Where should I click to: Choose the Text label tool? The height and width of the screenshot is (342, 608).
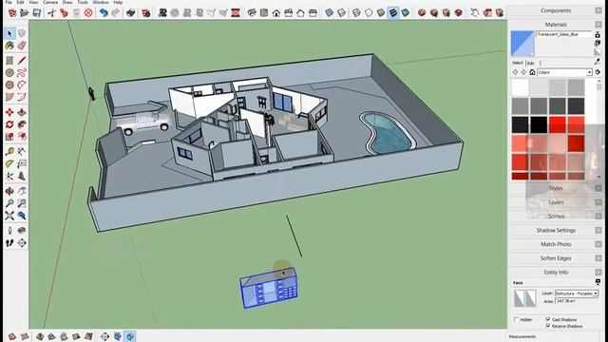pos(22,163)
